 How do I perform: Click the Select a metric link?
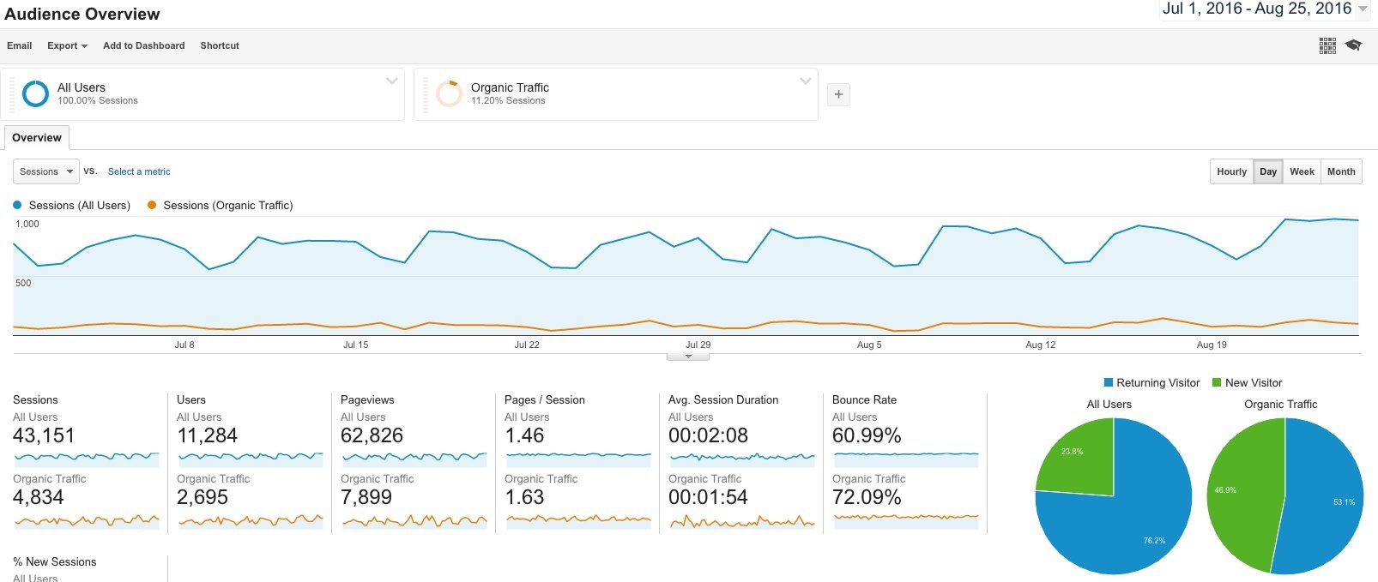pos(139,171)
